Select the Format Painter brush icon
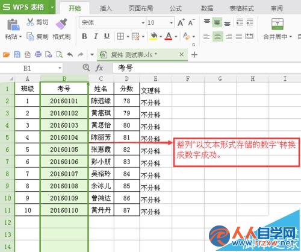Screen dimensions: 301x252 pyautogui.click(x=61, y=24)
